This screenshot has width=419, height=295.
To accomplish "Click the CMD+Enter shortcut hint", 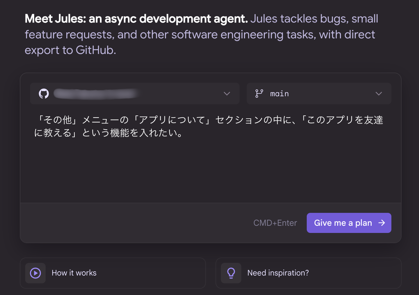I will point(275,223).
